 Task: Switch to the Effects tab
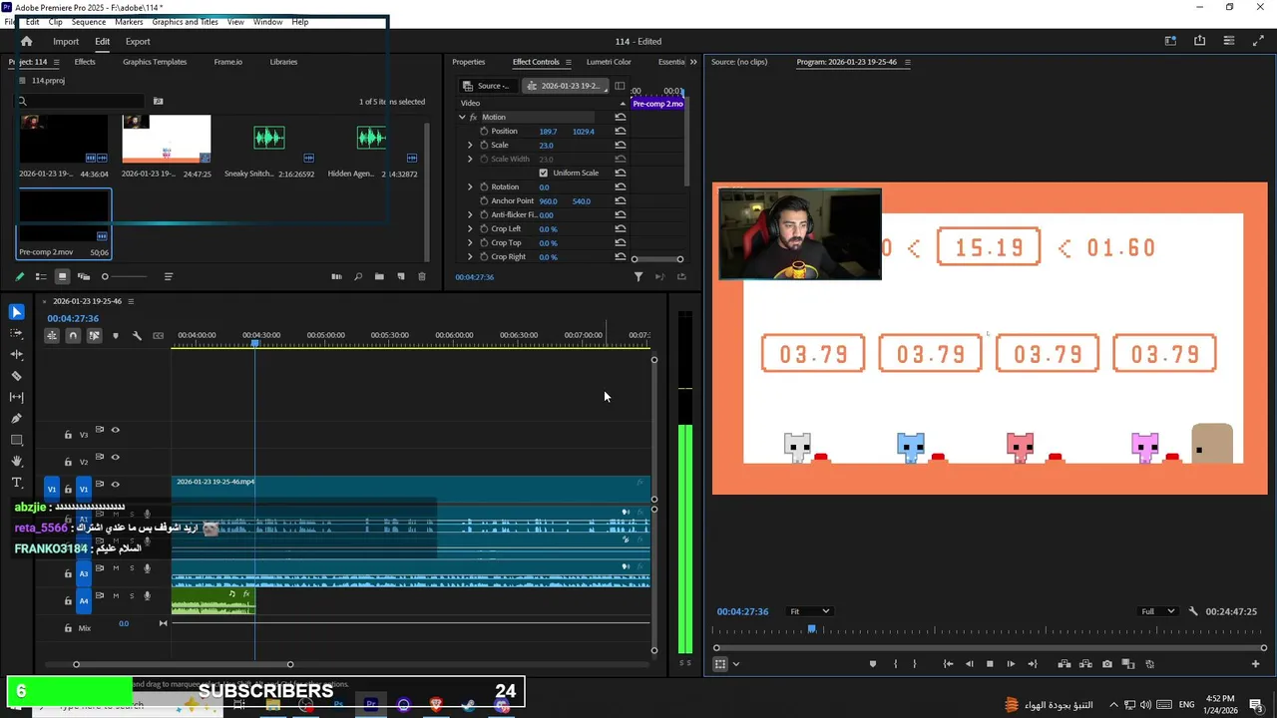pyautogui.click(x=85, y=62)
